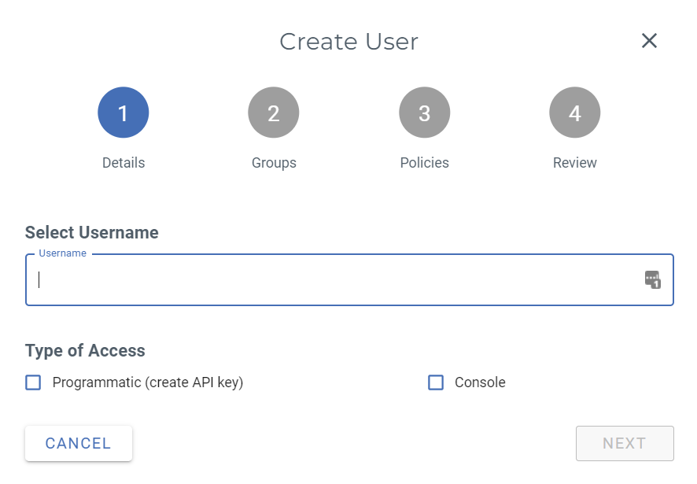The width and height of the screenshot is (697, 484).
Task: Click the Select Username heading
Action: click(92, 232)
